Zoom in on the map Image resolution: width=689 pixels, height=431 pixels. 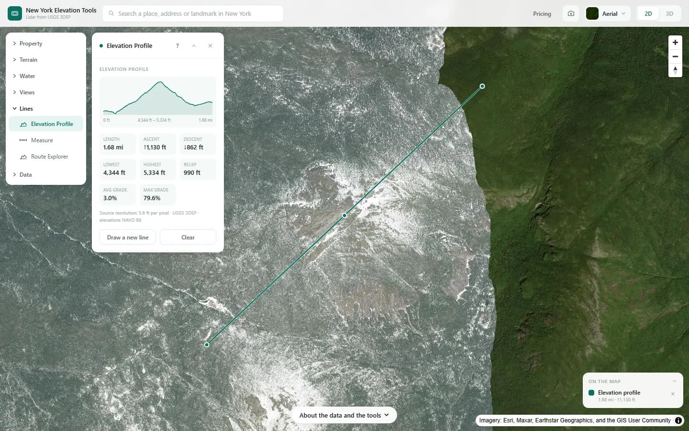tap(675, 43)
